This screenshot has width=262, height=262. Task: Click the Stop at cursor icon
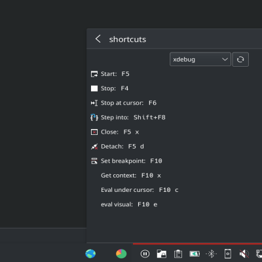click(x=94, y=103)
